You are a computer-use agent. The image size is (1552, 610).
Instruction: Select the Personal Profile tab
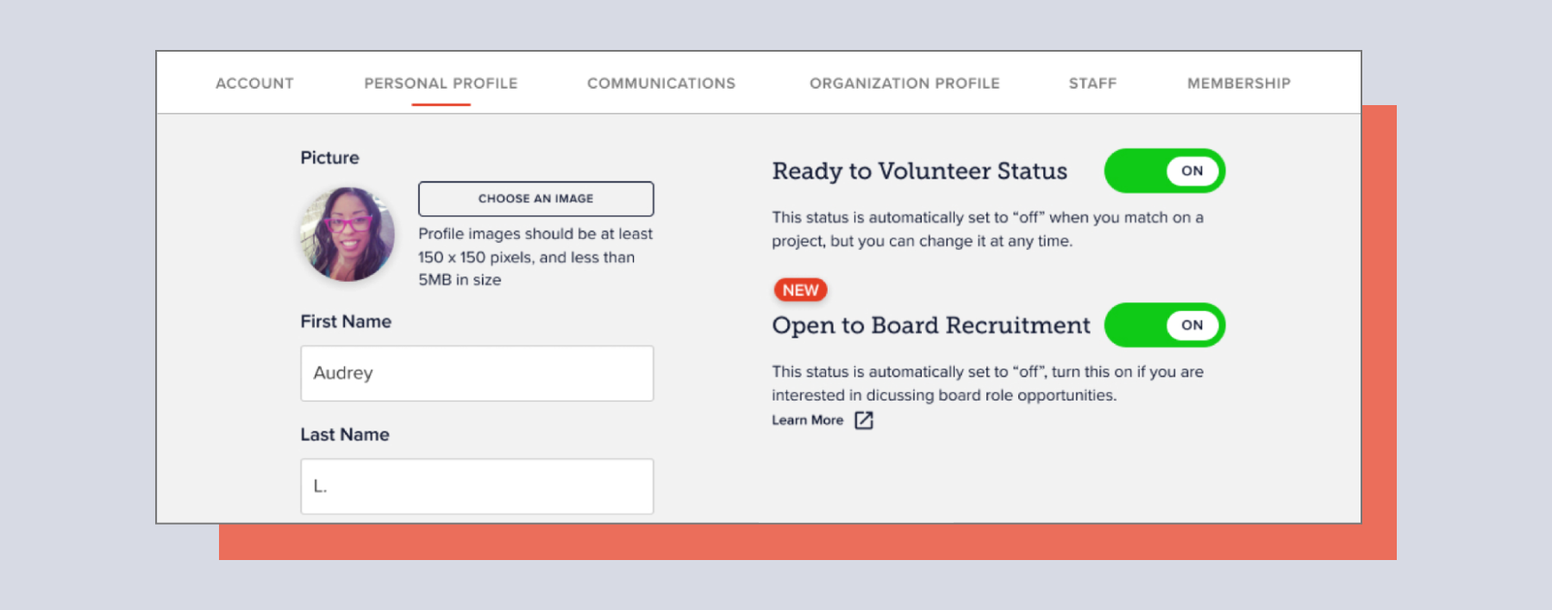coord(441,84)
